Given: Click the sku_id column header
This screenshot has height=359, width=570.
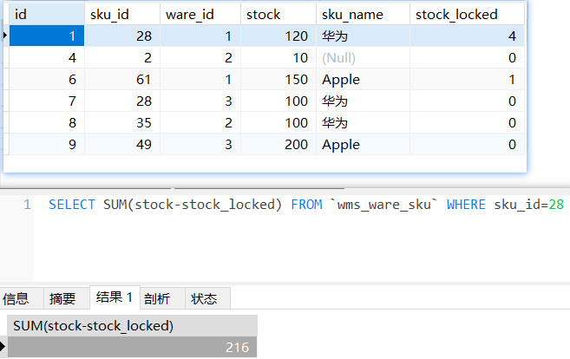Looking at the screenshot, I should [121, 14].
